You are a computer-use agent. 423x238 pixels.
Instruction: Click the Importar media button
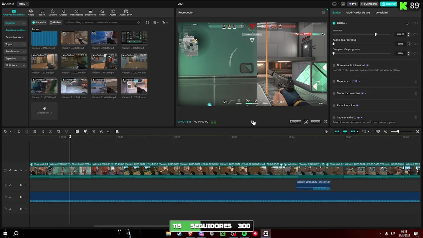(x=39, y=22)
